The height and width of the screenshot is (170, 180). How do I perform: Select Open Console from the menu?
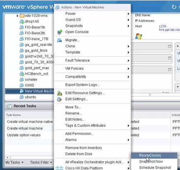tap(93, 32)
